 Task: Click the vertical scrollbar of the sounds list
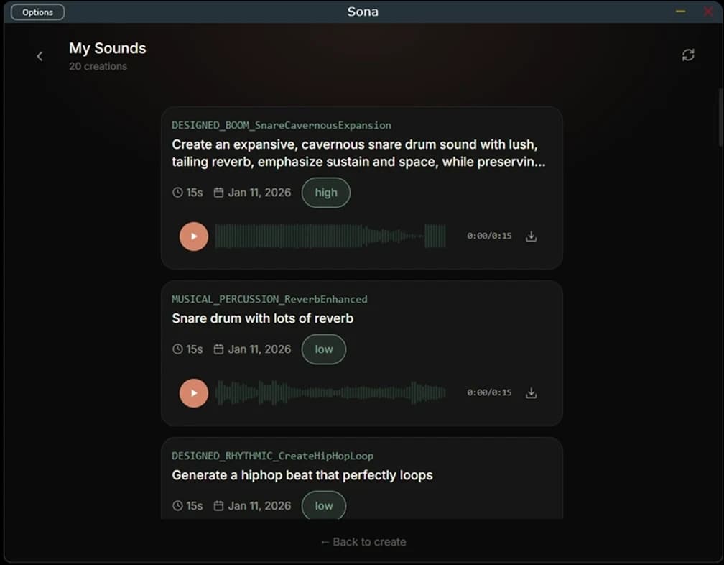click(x=720, y=118)
